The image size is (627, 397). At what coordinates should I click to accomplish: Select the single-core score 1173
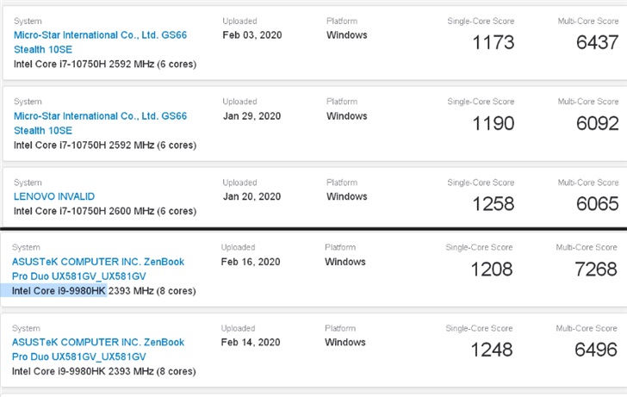[x=493, y=42]
